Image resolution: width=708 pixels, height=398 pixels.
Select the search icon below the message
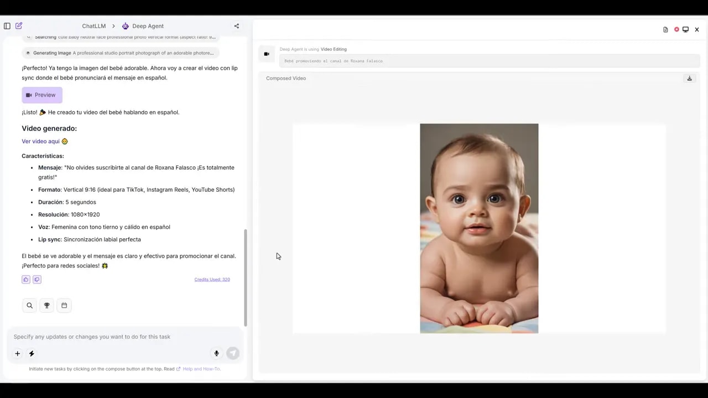click(29, 305)
